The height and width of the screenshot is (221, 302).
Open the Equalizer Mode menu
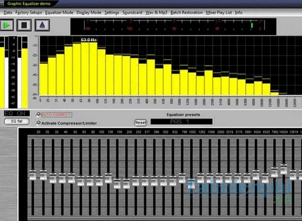pyautogui.click(x=59, y=13)
